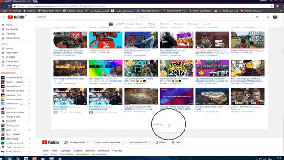Click the footer Press link
Viewport: 284px width, 160px height.
point(55,151)
